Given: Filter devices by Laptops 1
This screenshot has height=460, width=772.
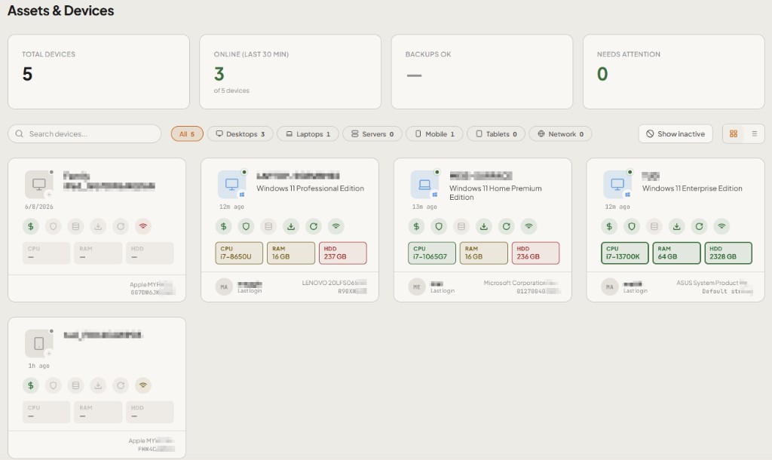Looking at the screenshot, I should pyautogui.click(x=308, y=134).
